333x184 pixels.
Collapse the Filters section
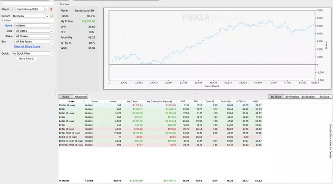click(2, 20)
